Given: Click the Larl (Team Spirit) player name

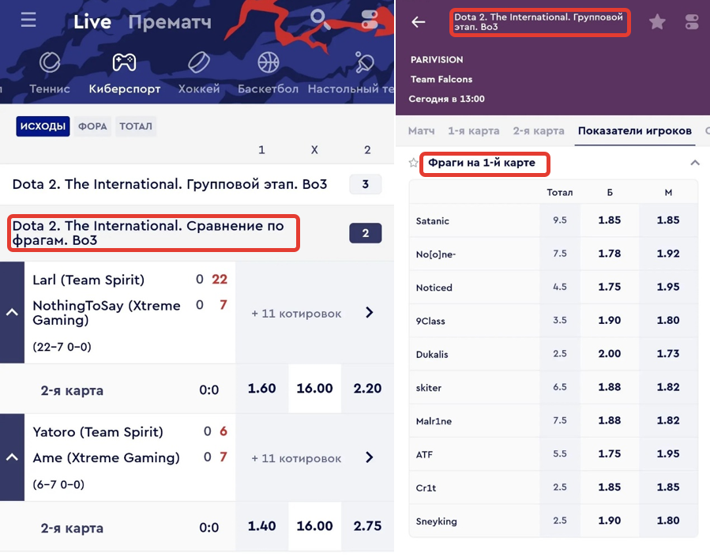Looking at the screenshot, I should click(x=88, y=280).
